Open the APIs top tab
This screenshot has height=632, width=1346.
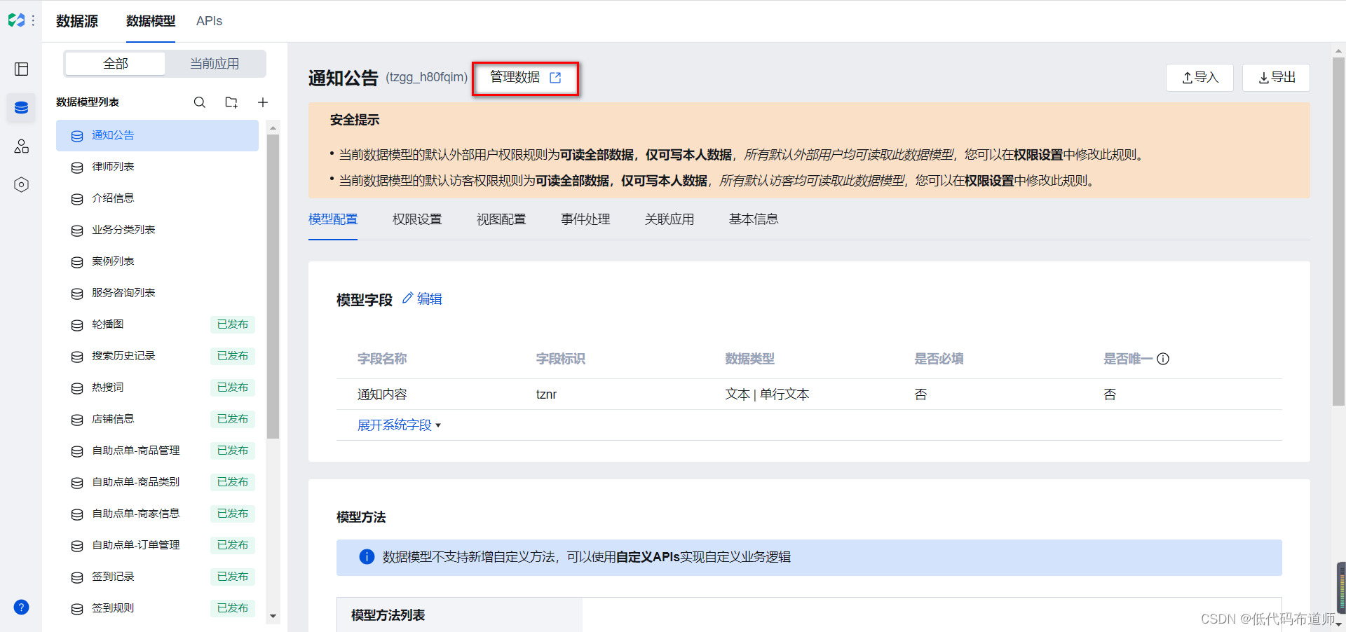coord(209,21)
